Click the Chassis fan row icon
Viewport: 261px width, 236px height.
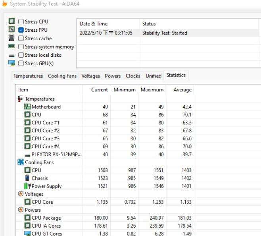point(27,178)
